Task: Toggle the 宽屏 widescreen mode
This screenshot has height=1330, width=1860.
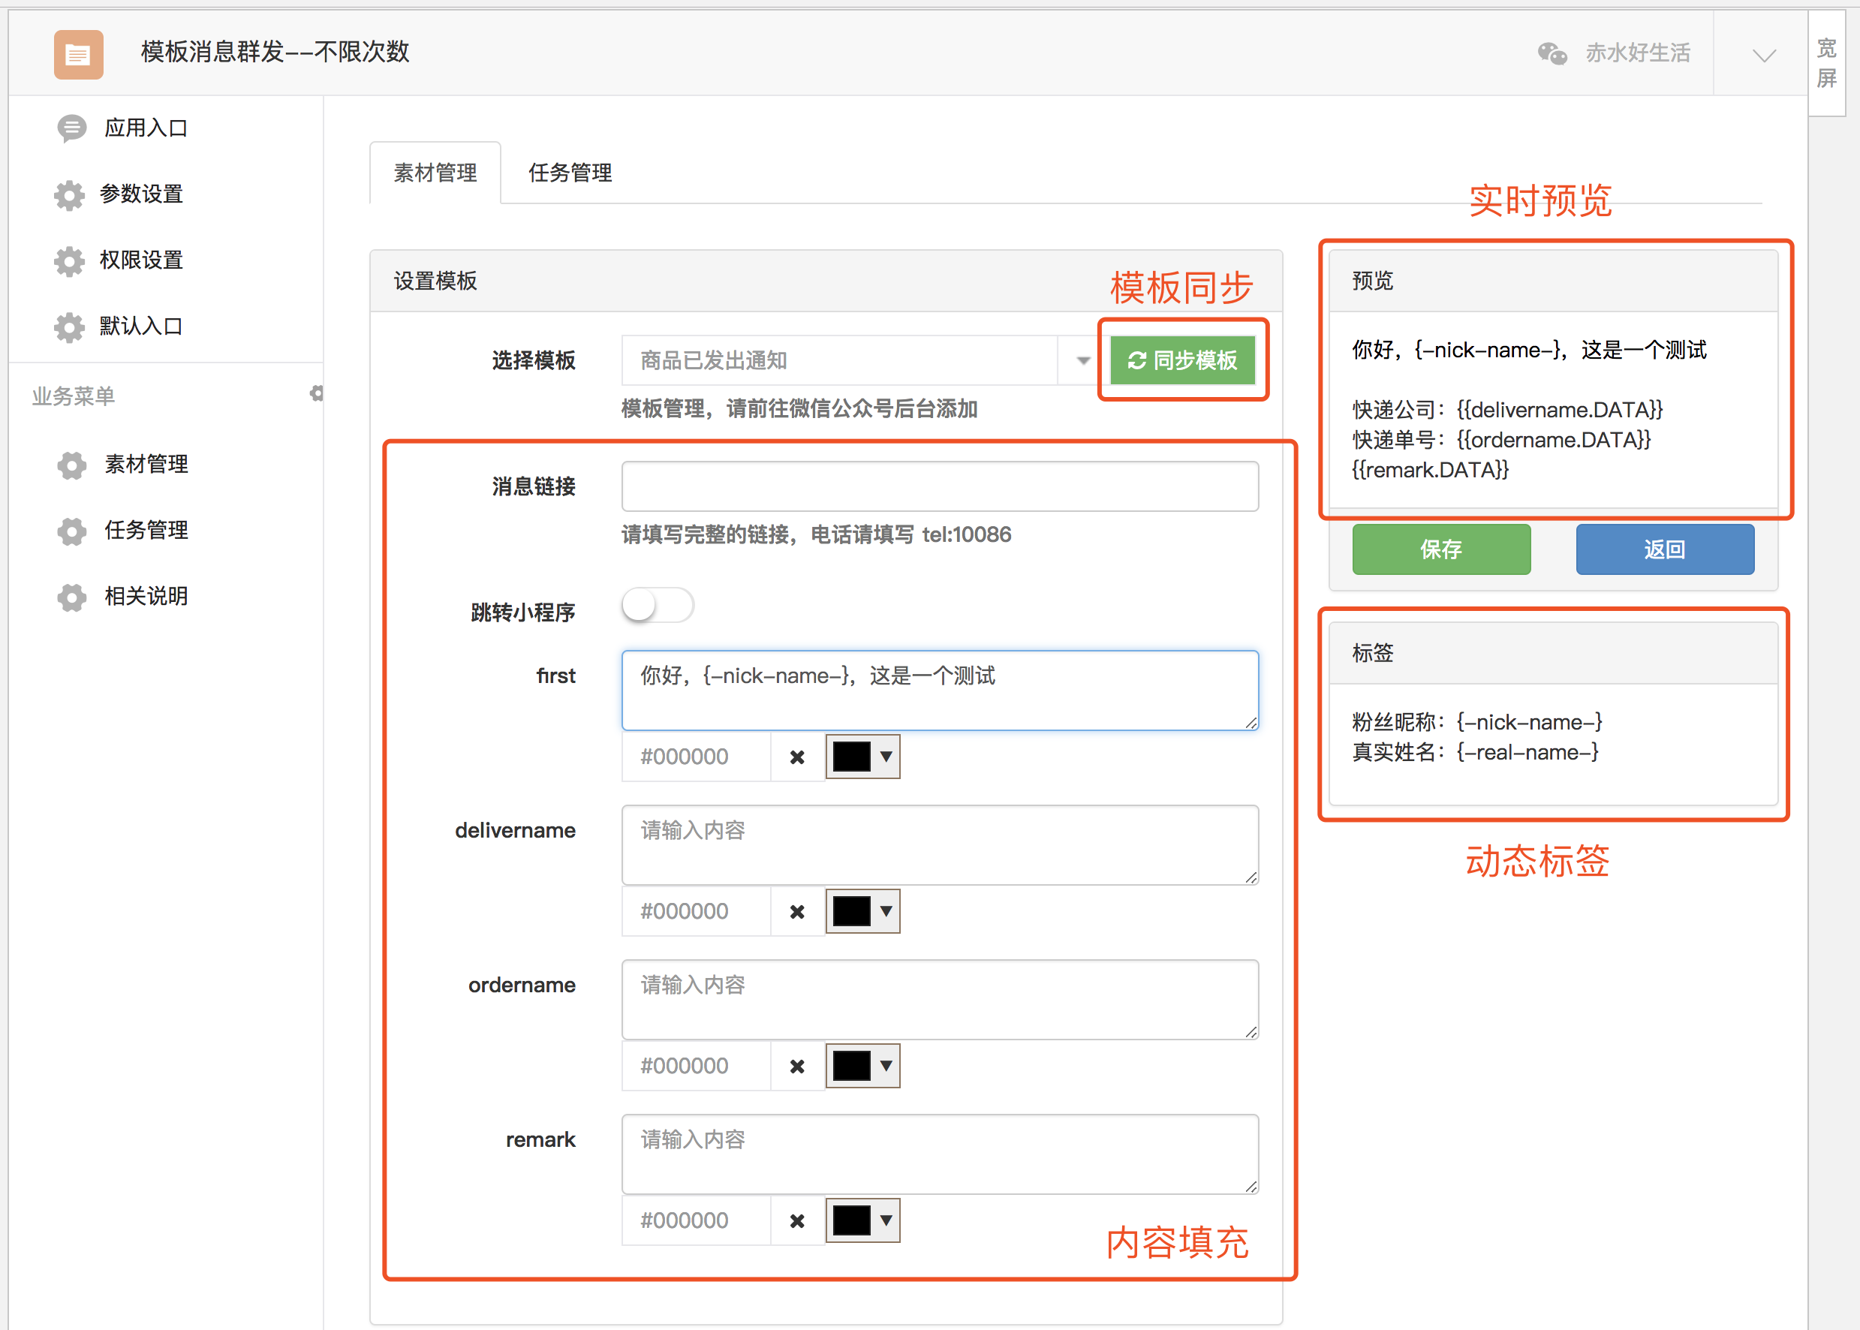Action: (x=1826, y=63)
